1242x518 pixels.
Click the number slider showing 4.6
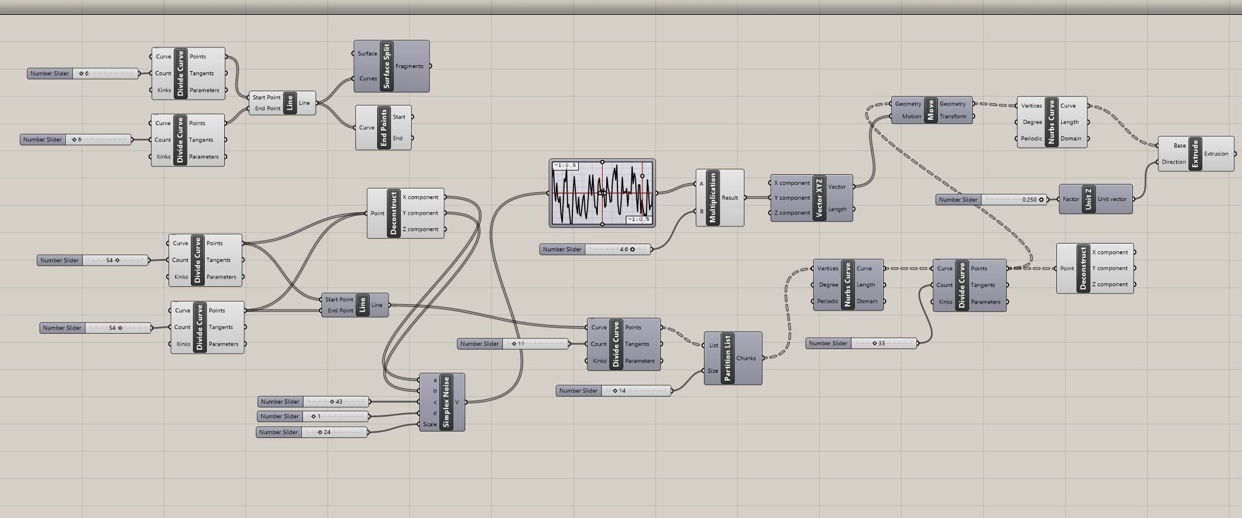(x=595, y=250)
